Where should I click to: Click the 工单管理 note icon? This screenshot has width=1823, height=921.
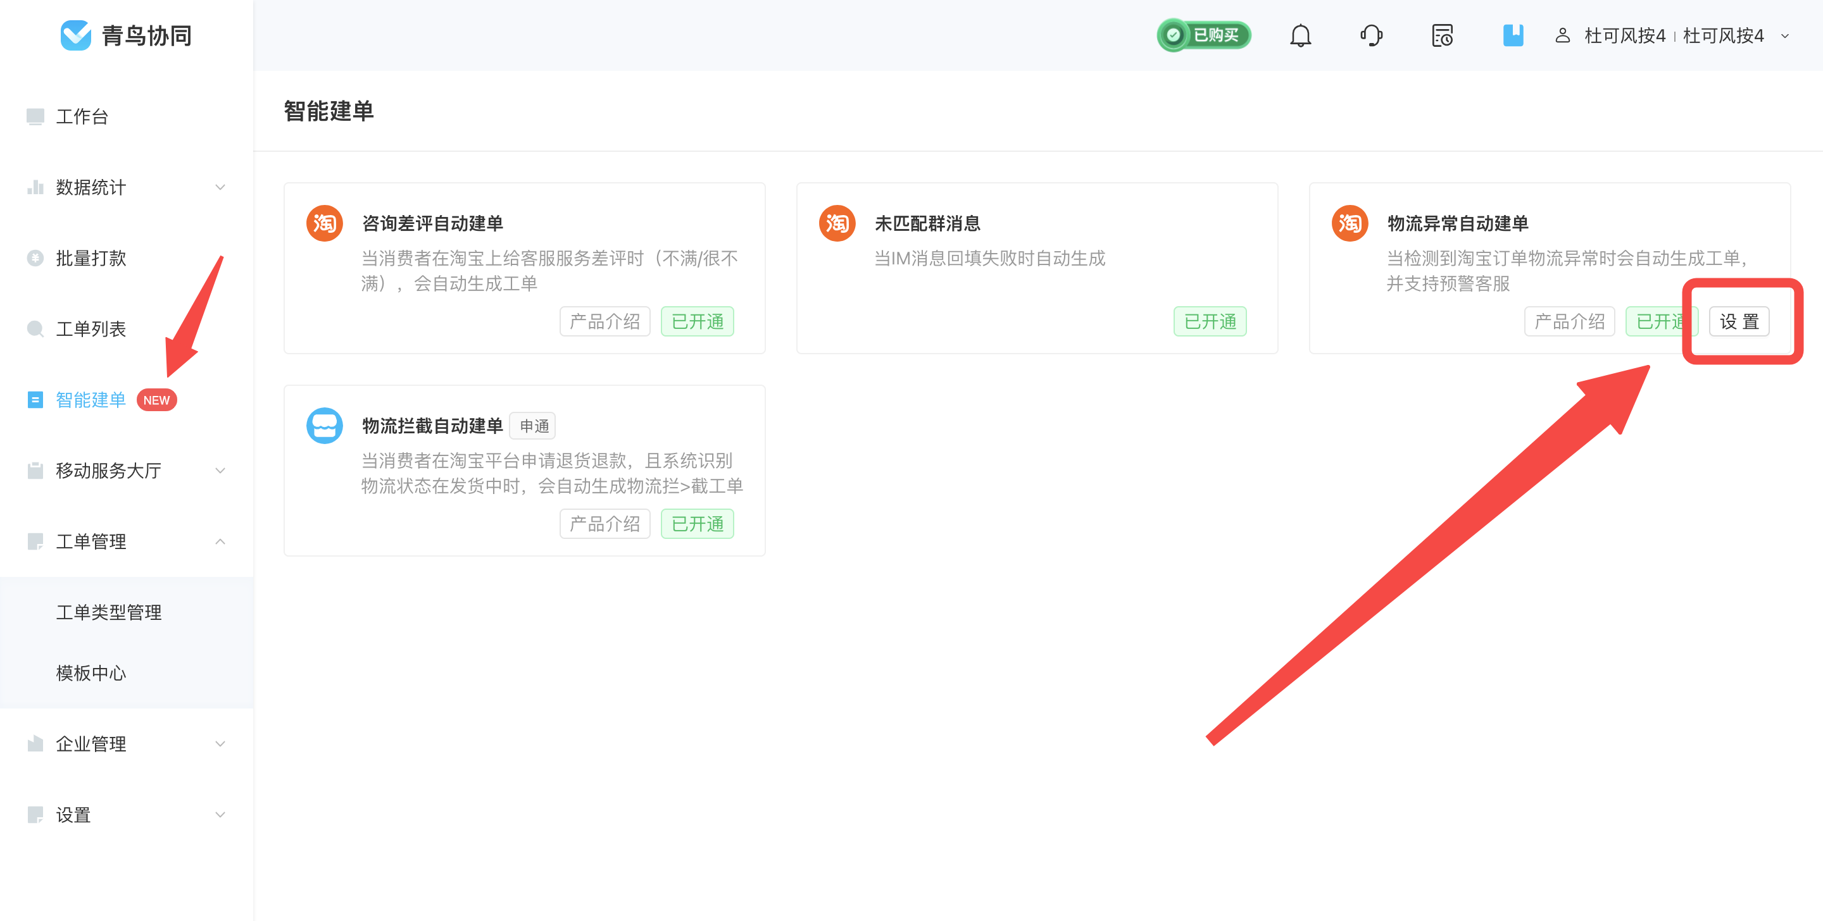pos(35,541)
